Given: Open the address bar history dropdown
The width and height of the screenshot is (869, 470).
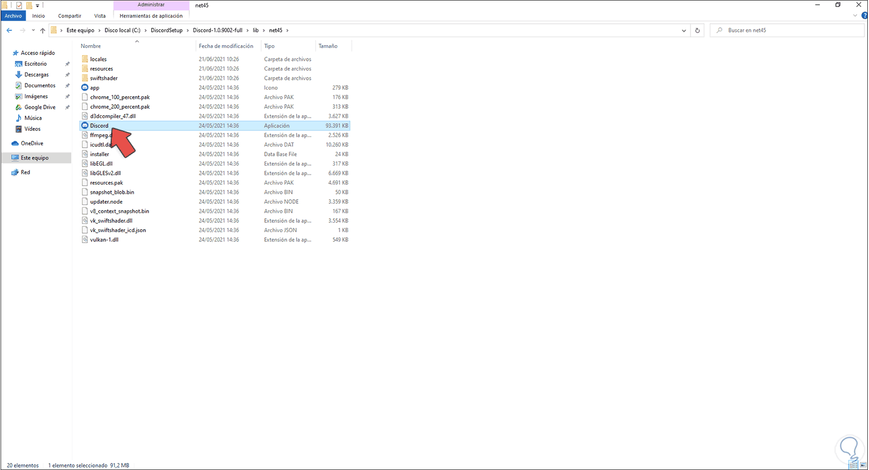Looking at the screenshot, I should tap(685, 30).
